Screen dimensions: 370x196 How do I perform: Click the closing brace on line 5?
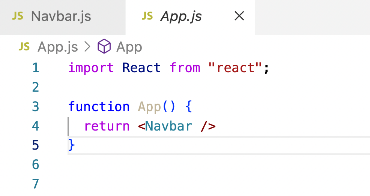point(72,145)
